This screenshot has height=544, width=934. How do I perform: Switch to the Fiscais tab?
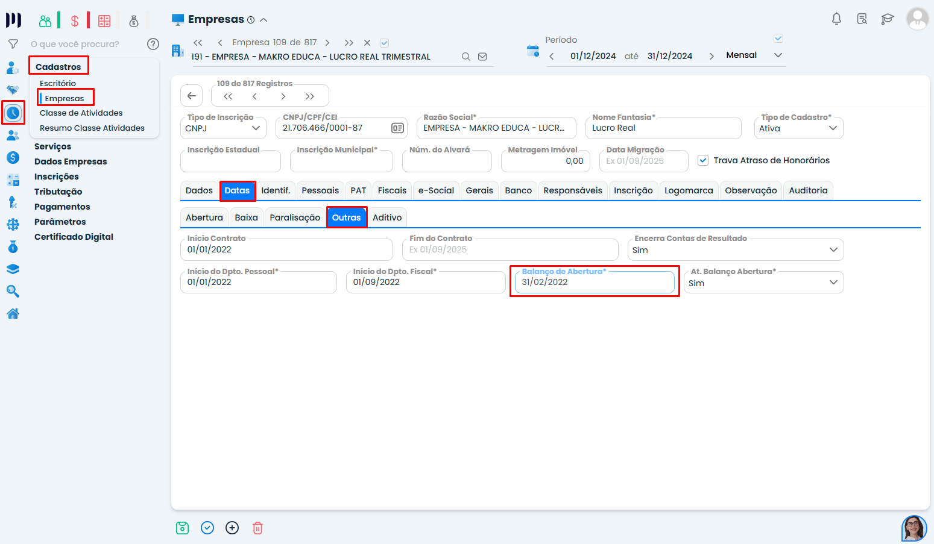392,190
